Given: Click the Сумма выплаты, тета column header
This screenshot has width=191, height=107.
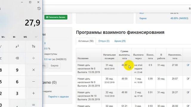Looking at the screenshot, I should (124, 55).
